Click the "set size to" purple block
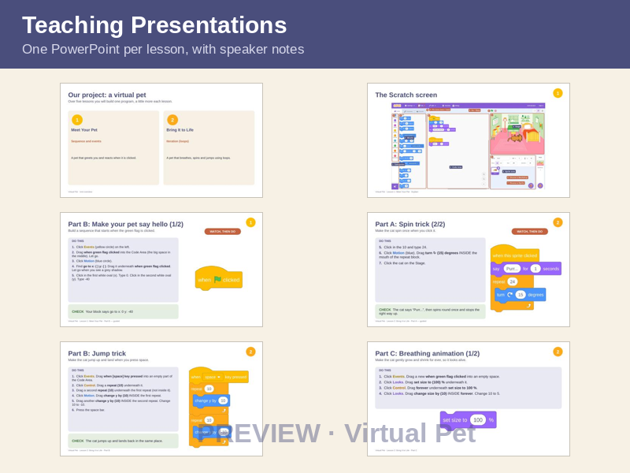The height and width of the screenshot is (473, 630). point(468,419)
